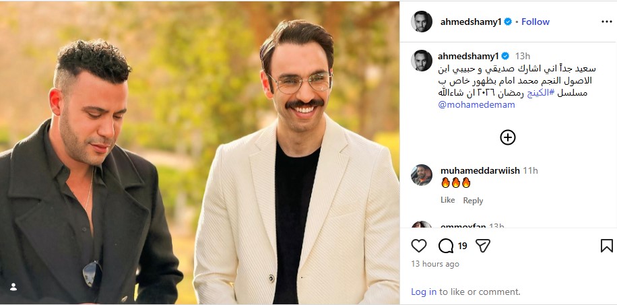617x305 pixels.
Task: Open ahmedshamy1 profile picture in post header
Action: (x=422, y=22)
